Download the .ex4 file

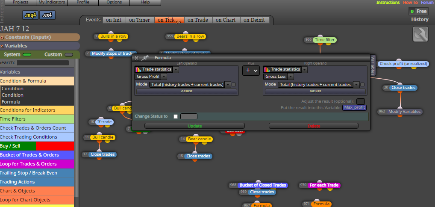point(47,15)
